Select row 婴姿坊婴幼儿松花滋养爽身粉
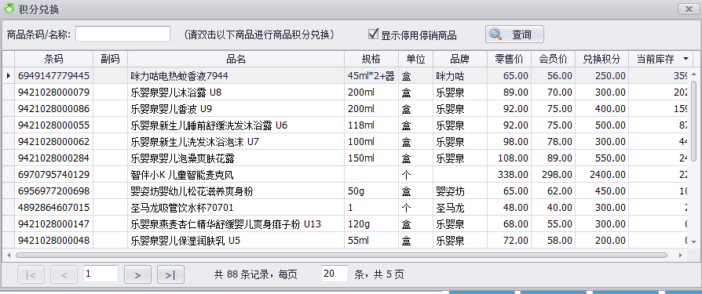702x294 pixels. [344, 191]
